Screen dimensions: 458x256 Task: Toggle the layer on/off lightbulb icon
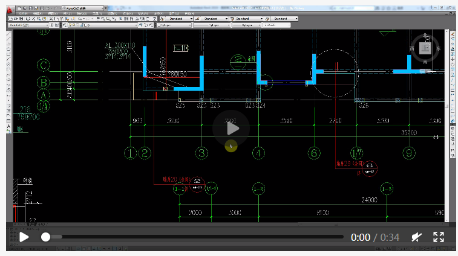pos(70,25)
